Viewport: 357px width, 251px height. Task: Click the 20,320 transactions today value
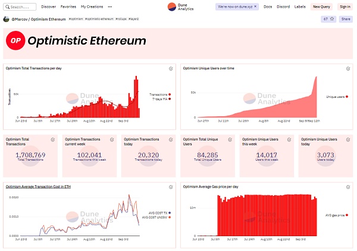(148, 155)
